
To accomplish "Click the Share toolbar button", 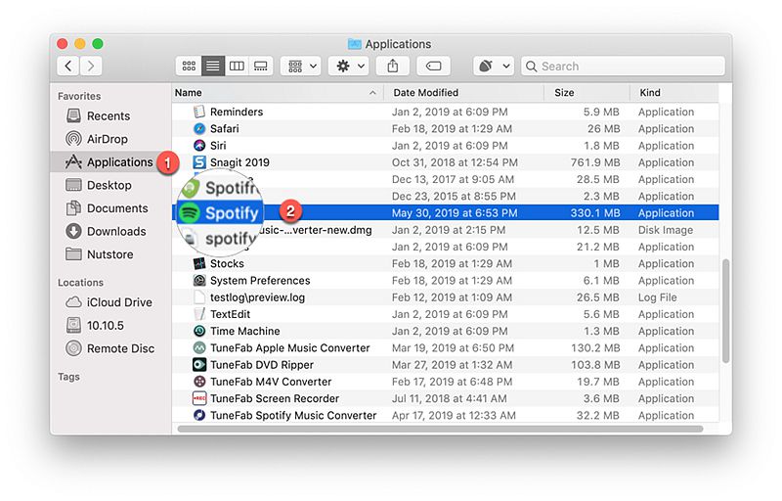I will 393,66.
